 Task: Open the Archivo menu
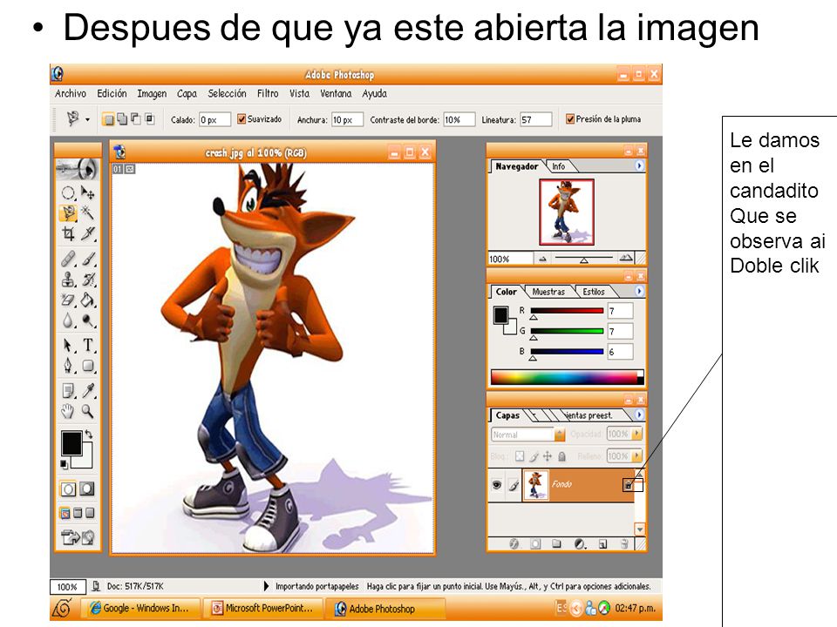pyautogui.click(x=71, y=94)
